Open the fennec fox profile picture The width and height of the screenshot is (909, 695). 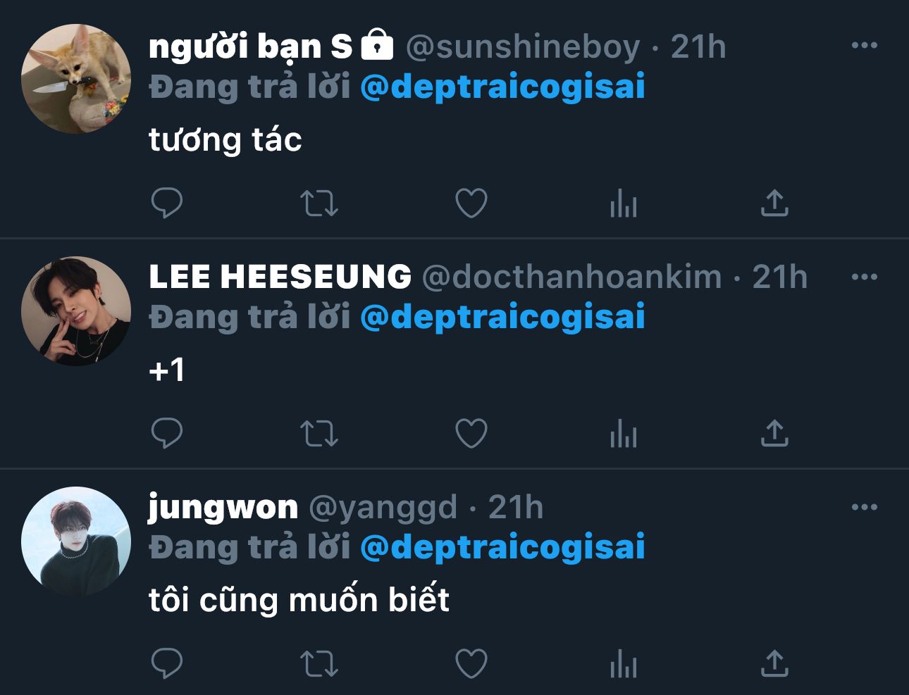click(x=76, y=79)
